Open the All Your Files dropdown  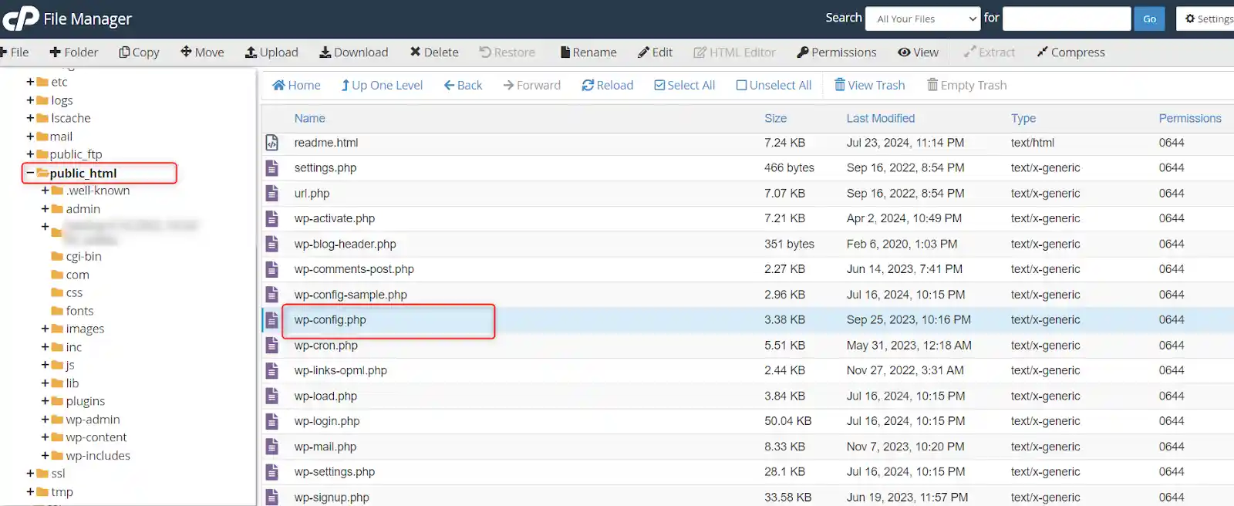(922, 19)
